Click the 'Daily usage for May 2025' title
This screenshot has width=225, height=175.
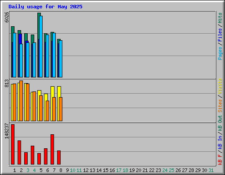[x=45, y=7]
